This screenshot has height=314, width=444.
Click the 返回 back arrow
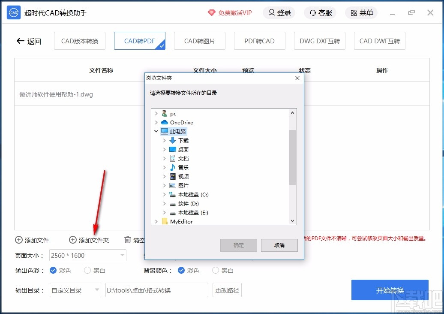coord(20,41)
